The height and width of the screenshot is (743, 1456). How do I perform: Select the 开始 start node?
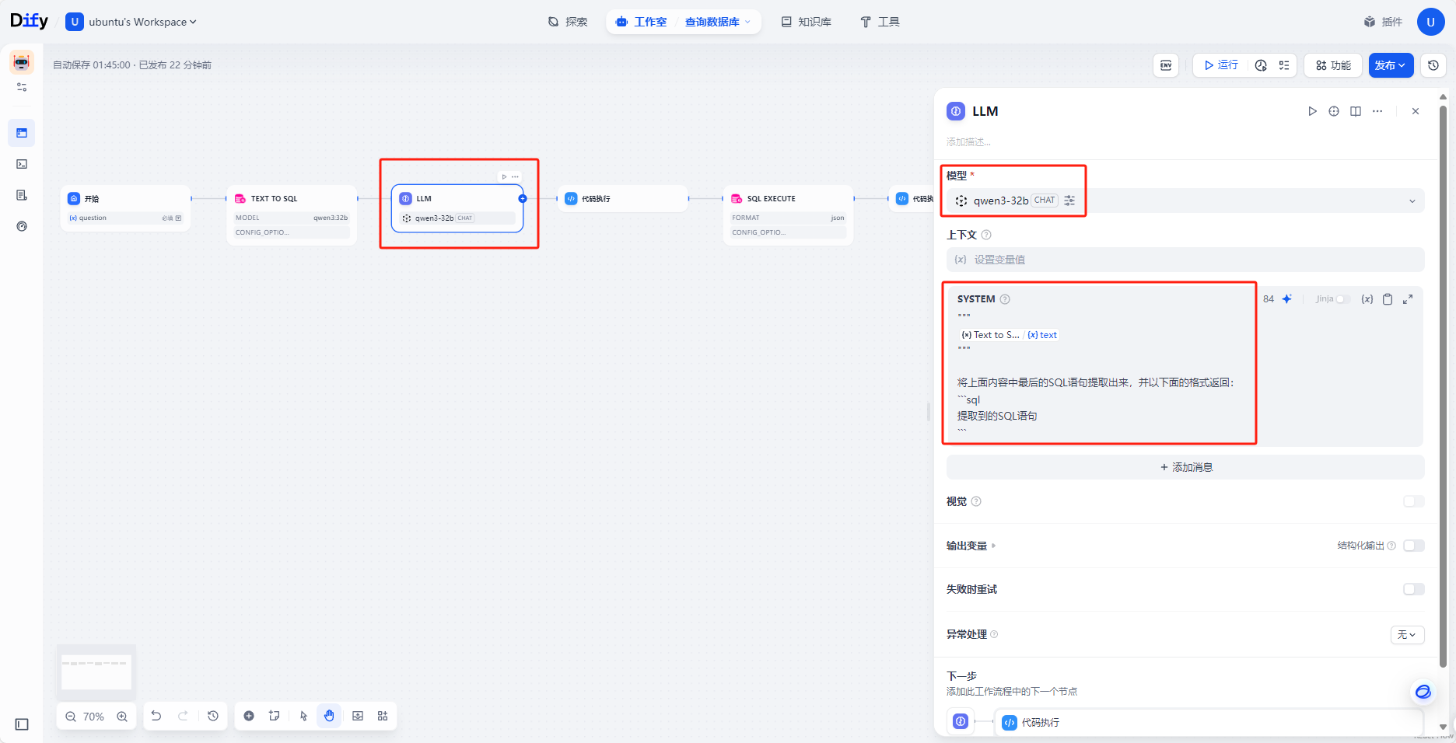pos(125,208)
